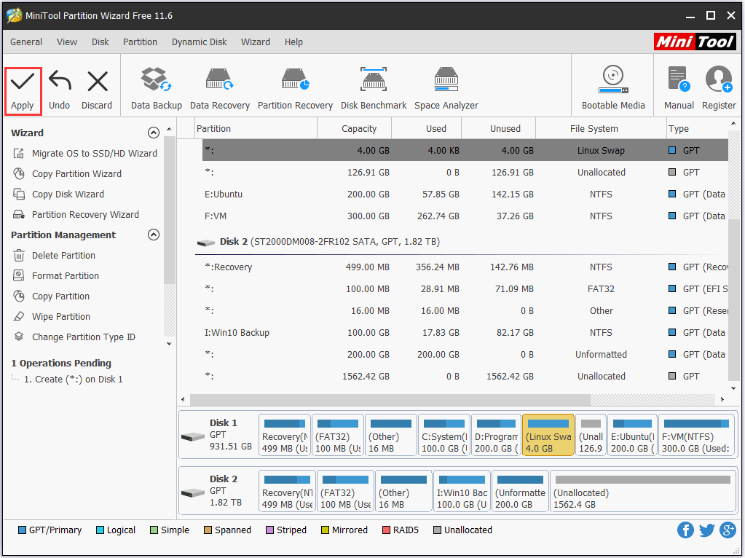Viewport: 745px width, 558px height.
Task: Apply pending operations with Apply button
Action: (23, 91)
